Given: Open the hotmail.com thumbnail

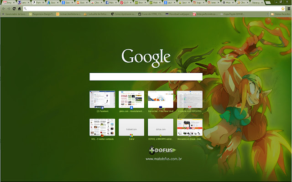Looking at the screenshot, I should [131, 127].
